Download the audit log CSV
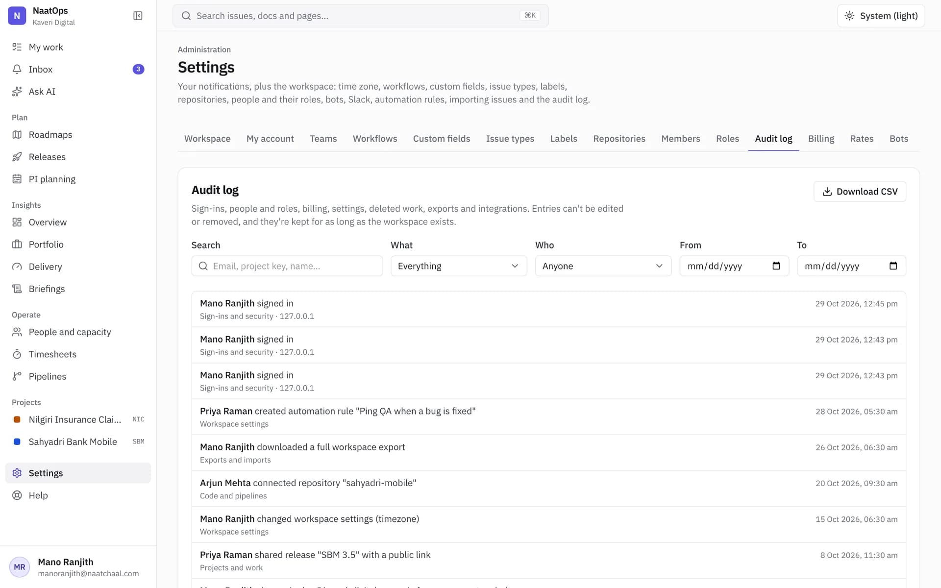The image size is (941, 588). pos(860,191)
